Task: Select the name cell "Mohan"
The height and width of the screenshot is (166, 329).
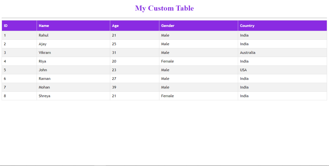Action: point(74,87)
